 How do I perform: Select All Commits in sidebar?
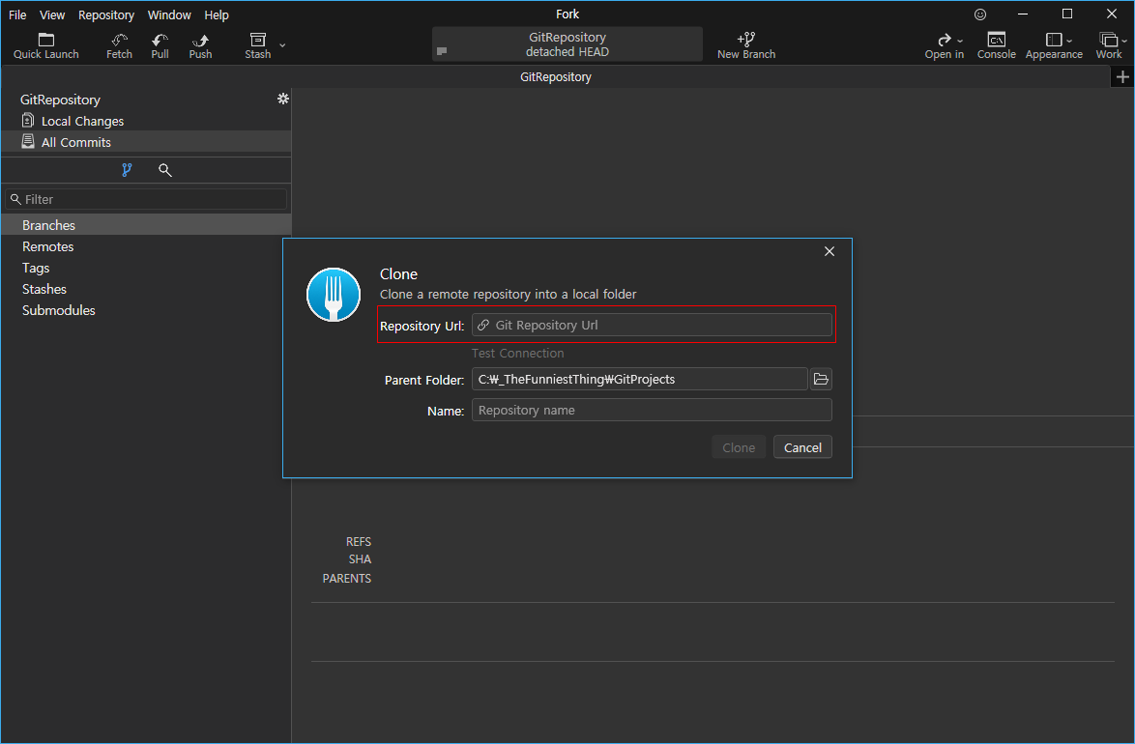(x=145, y=142)
